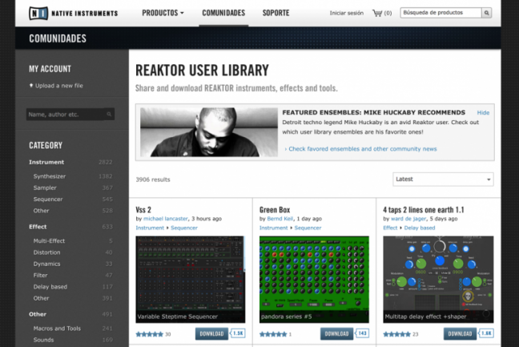Click the 143 download count badge

[x=362, y=333]
